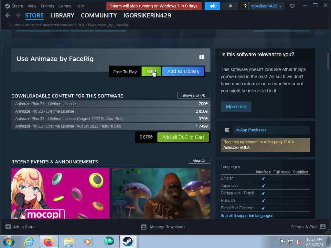The width and height of the screenshot is (331, 248).
Task: Open the gorilla mushroom announcement thumbnail
Action: [161, 193]
